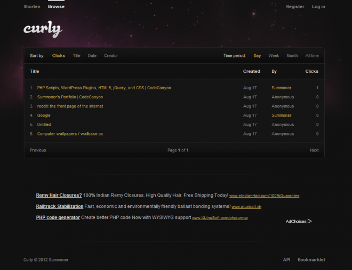
Task: Sort list by Creator
Action: (111, 56)
